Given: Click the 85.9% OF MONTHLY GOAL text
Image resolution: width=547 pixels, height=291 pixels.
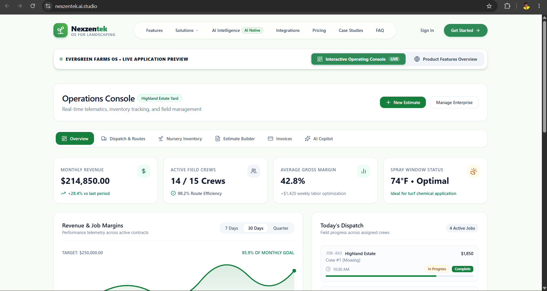Looking at the screenshot, I should [268, 253].
